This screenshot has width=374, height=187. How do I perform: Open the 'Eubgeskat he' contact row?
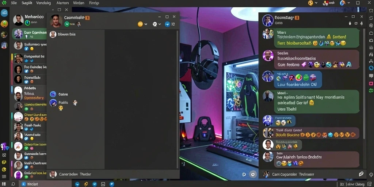(x=29, y=59)
